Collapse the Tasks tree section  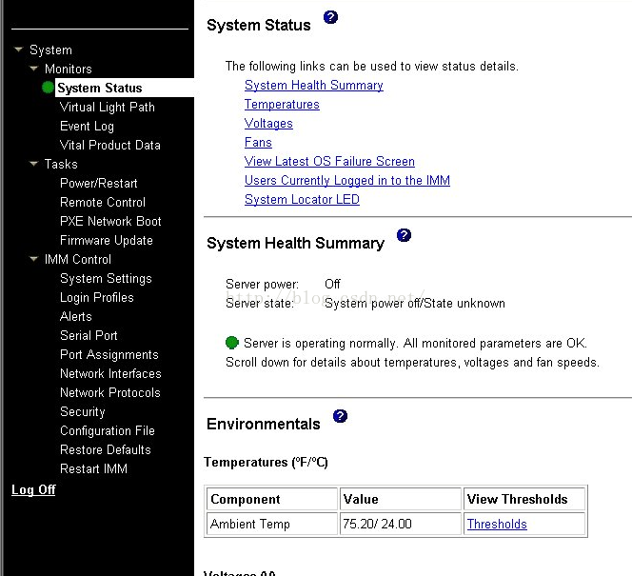(x=33, y=164)
